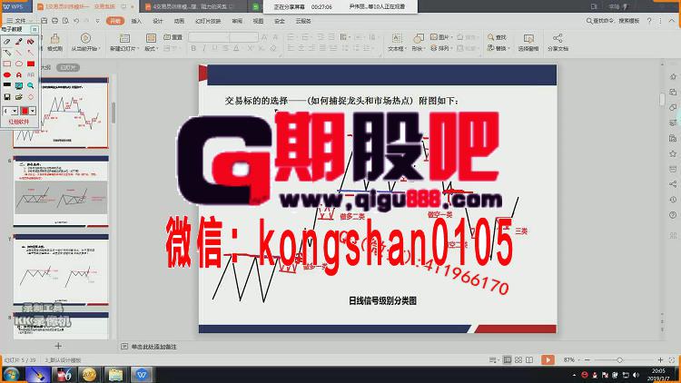Open the line width dropdown in the palette
This screenshot has height=383, width=681.
(x=15, y=111)
